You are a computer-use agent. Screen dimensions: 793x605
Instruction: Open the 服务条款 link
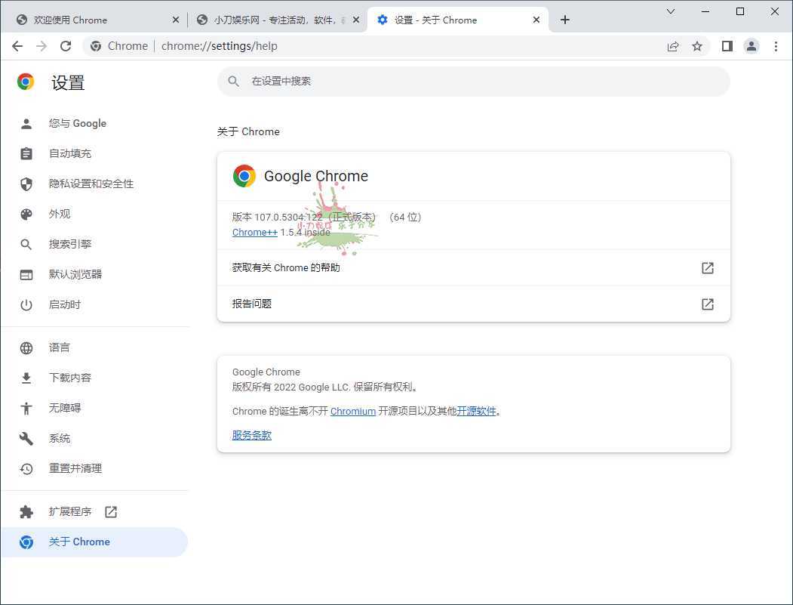(x=251, y=436)
